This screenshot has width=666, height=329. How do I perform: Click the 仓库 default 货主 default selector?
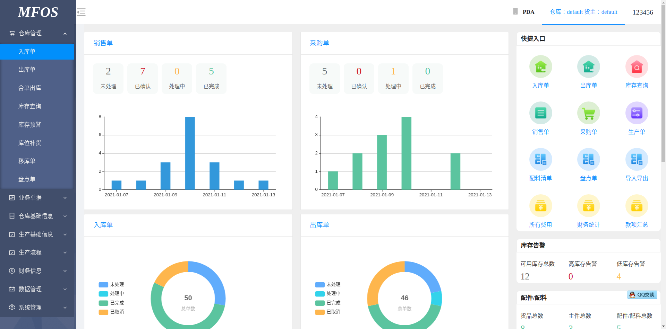583,12
